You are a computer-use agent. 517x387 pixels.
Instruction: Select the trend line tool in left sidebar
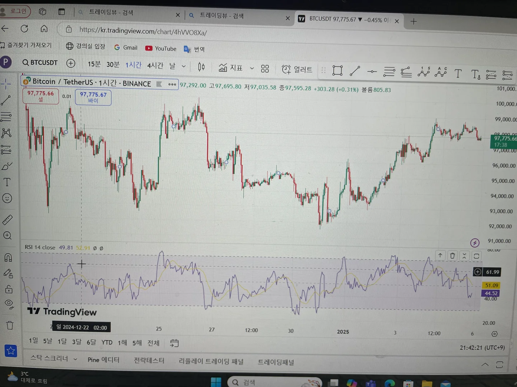tap(6, 100)
